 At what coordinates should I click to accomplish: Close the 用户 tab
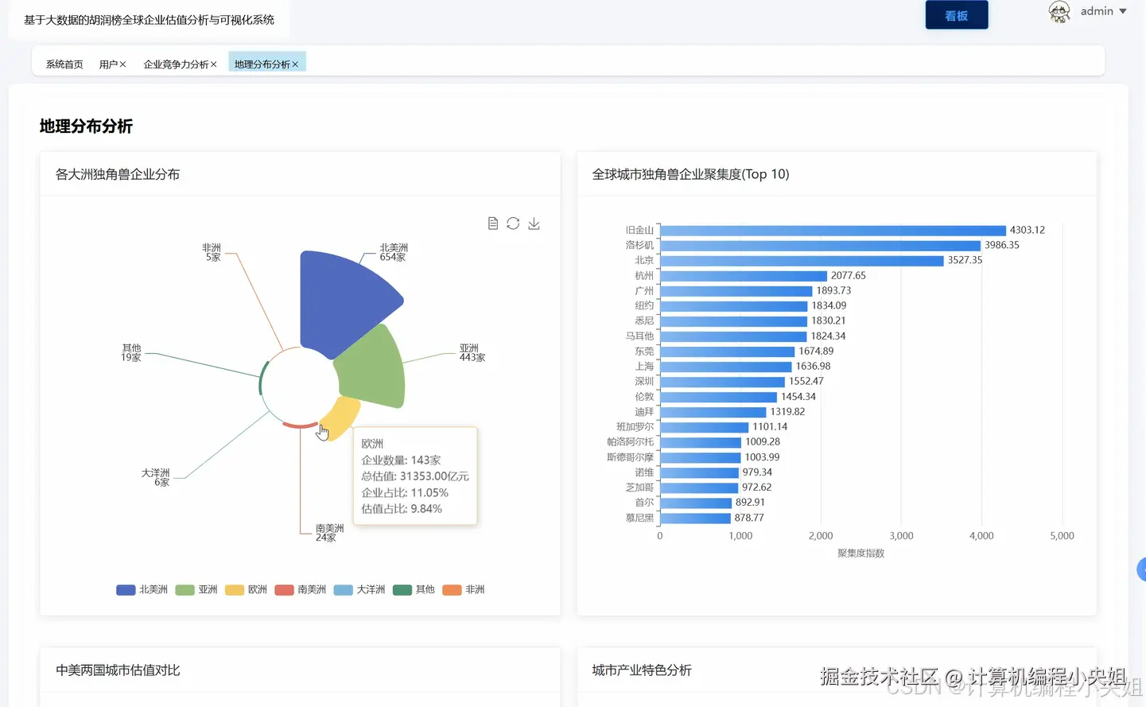122,64
